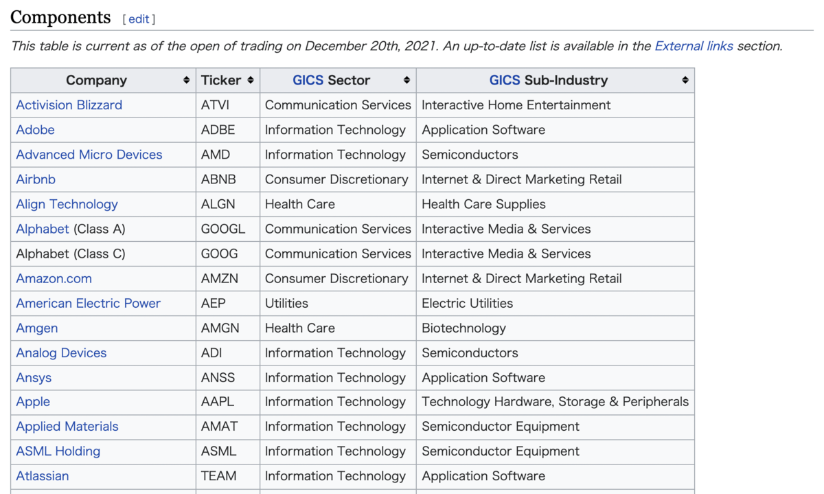Open Advanced Micro Devices link
The width and height of the screenshot is (824, 494).
(89, 155)
